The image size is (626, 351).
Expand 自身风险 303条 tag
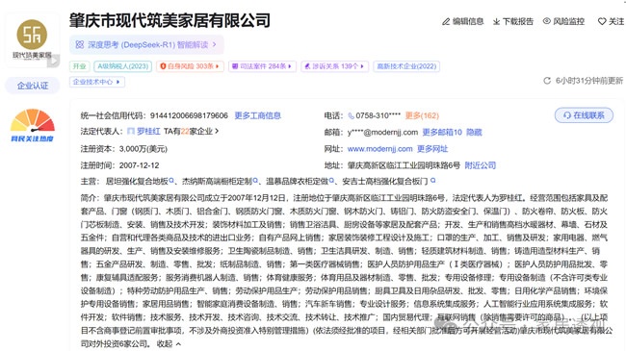pos(190,66)
